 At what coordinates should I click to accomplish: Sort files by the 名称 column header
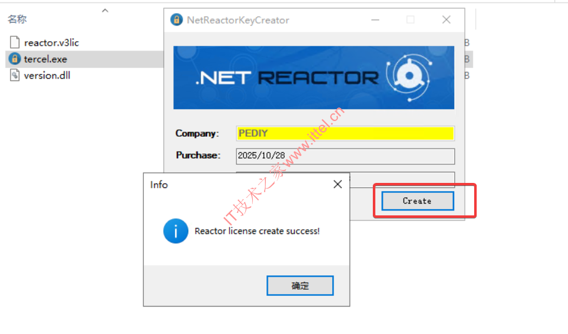tap(18, 19)
